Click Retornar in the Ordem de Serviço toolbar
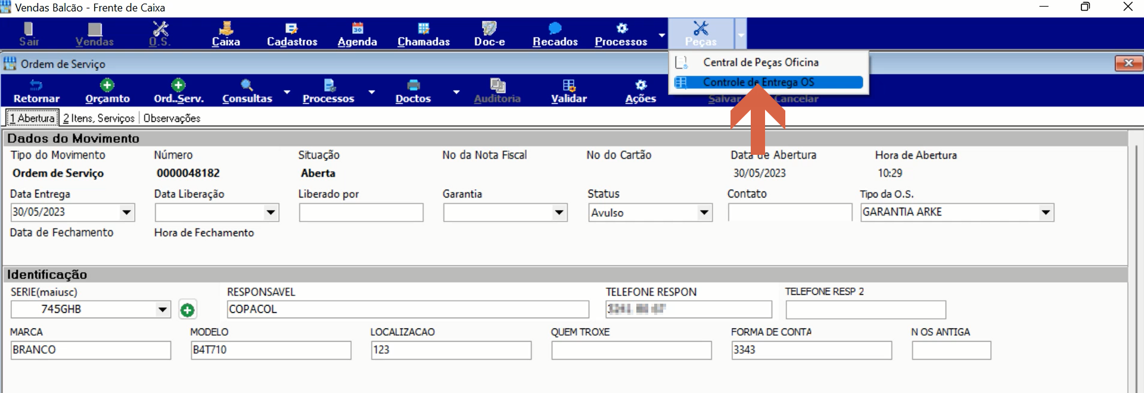 pyautogui.click(x=36, y=92)
